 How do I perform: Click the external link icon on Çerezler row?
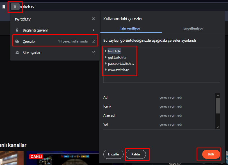click(x=94, y=41)
